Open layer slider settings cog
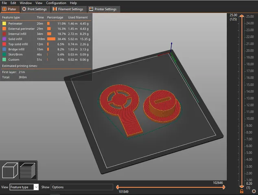 [x=254, y=191]
